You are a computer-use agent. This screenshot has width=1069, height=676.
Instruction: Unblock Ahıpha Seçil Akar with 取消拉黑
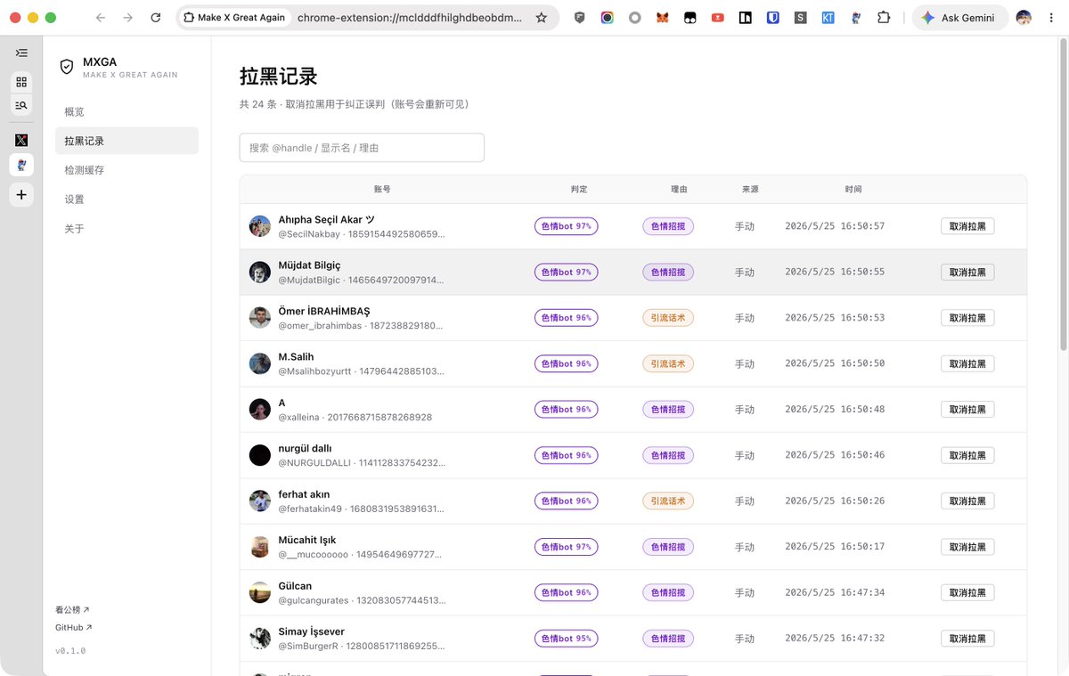[967, 226]
